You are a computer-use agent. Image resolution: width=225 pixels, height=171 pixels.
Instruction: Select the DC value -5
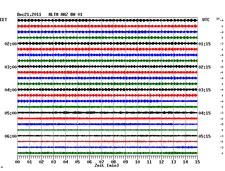point(222,124)
